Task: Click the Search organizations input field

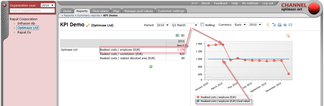Action: pos(32,11)
